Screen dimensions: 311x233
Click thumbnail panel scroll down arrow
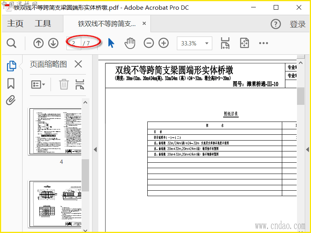[85, 230]
